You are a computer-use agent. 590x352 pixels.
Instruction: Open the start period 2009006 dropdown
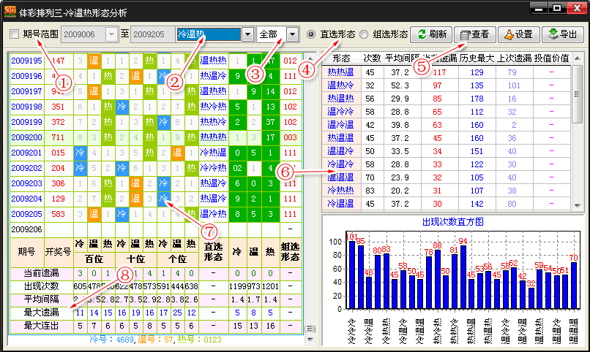tap(111, 34)
